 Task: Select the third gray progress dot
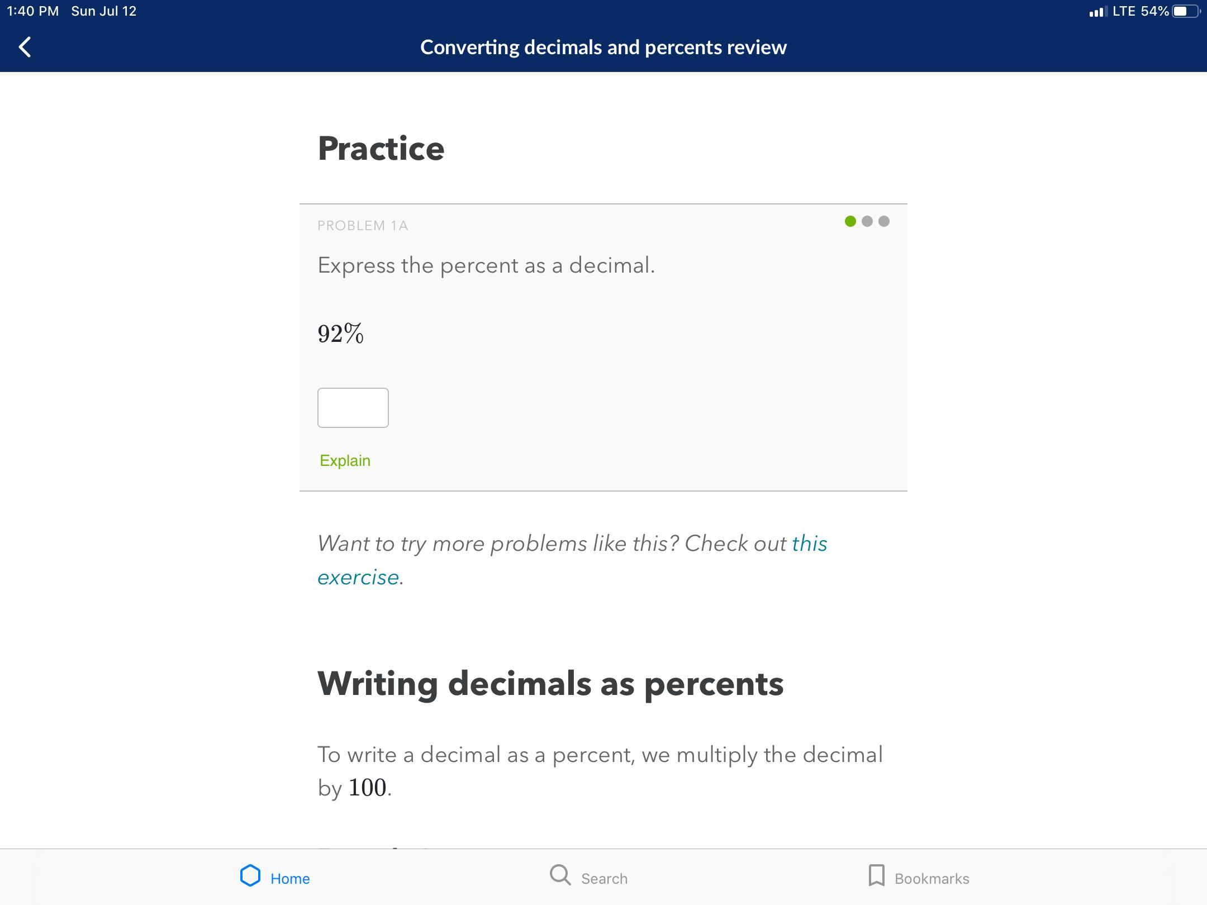883,221
